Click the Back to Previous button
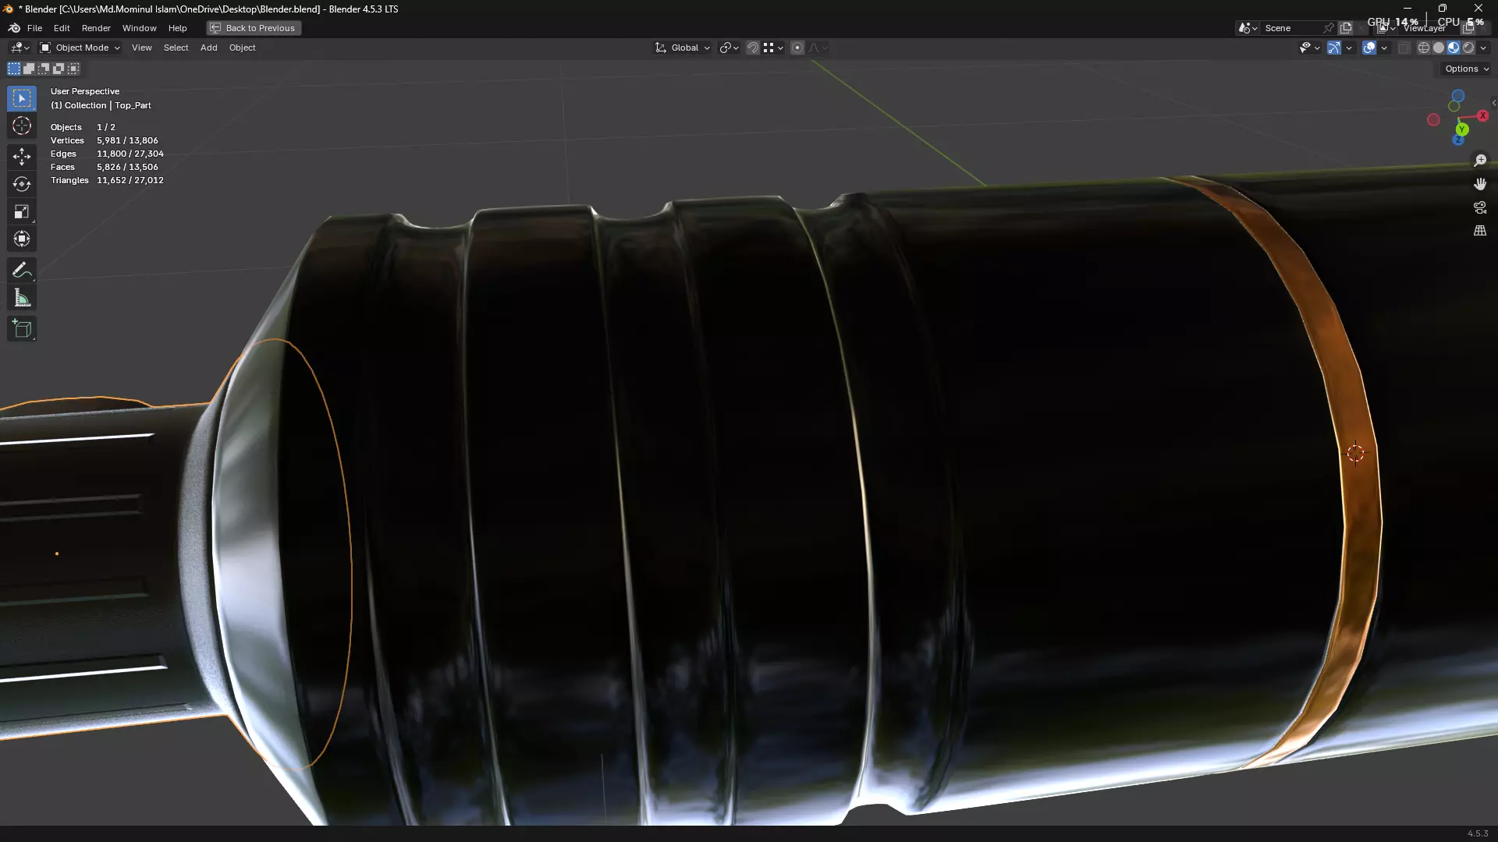 click(254, 28)
